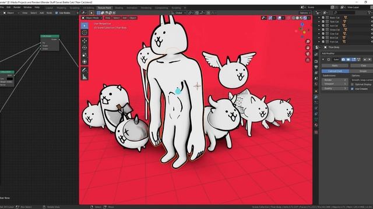
Task: Click the modifier name field
Action: click(336, 59)
